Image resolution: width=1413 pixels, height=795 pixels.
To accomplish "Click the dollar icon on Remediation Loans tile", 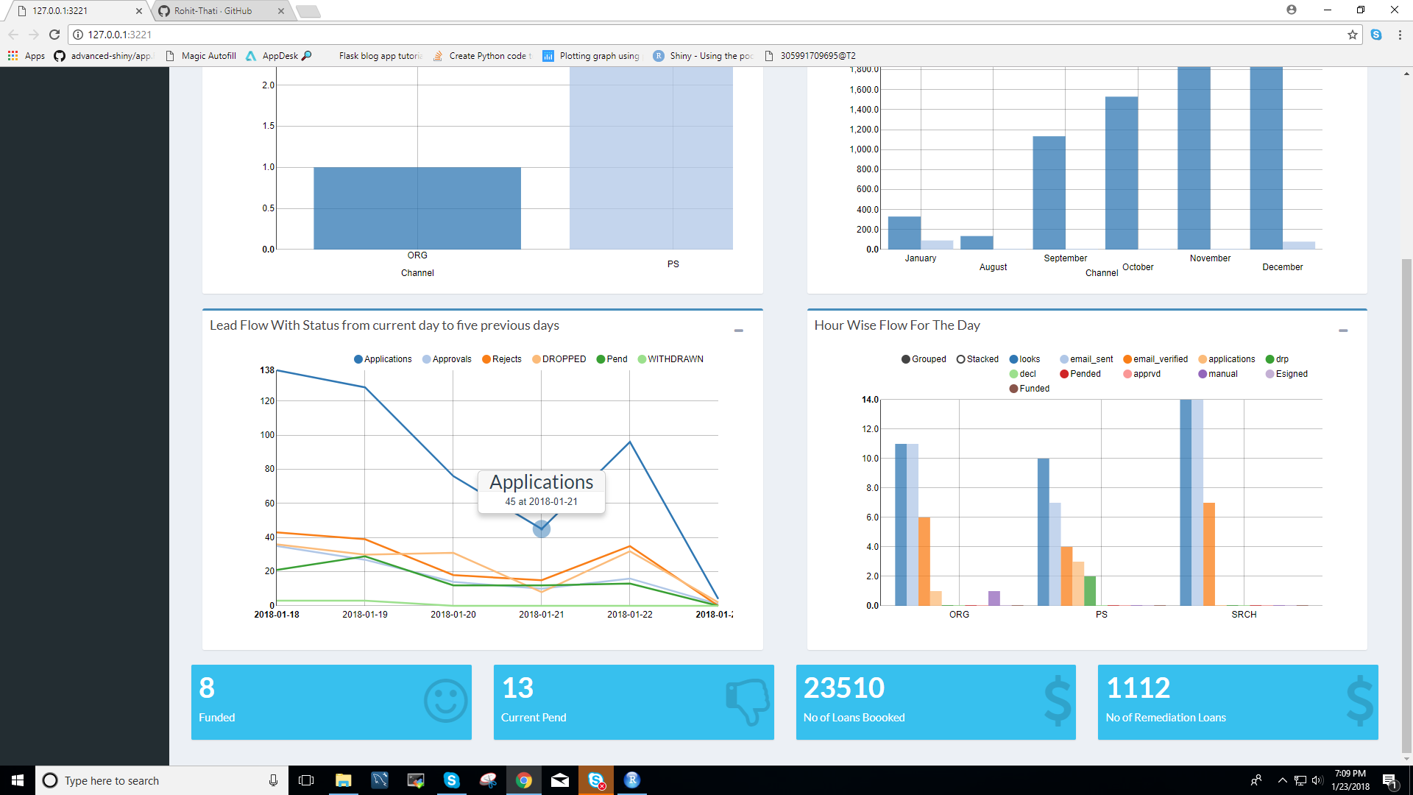I will click(1360, 701).
